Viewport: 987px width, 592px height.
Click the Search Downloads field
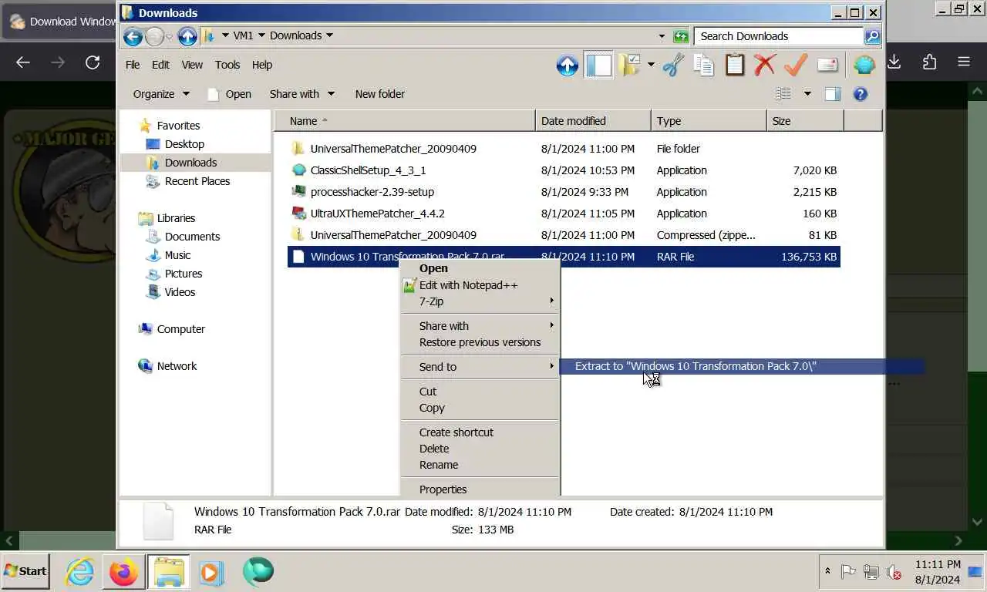click(x=779, y=36)
